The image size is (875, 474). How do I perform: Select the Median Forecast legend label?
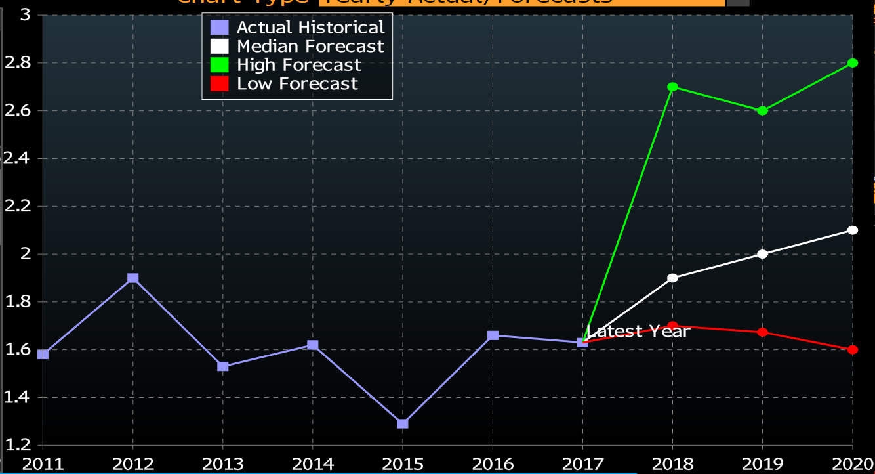(x=310, y=47)
